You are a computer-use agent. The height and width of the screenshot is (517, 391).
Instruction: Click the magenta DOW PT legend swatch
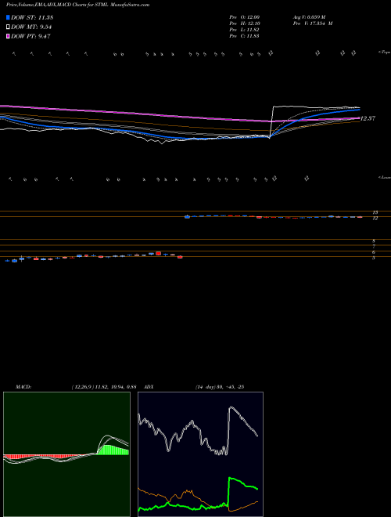8,36
